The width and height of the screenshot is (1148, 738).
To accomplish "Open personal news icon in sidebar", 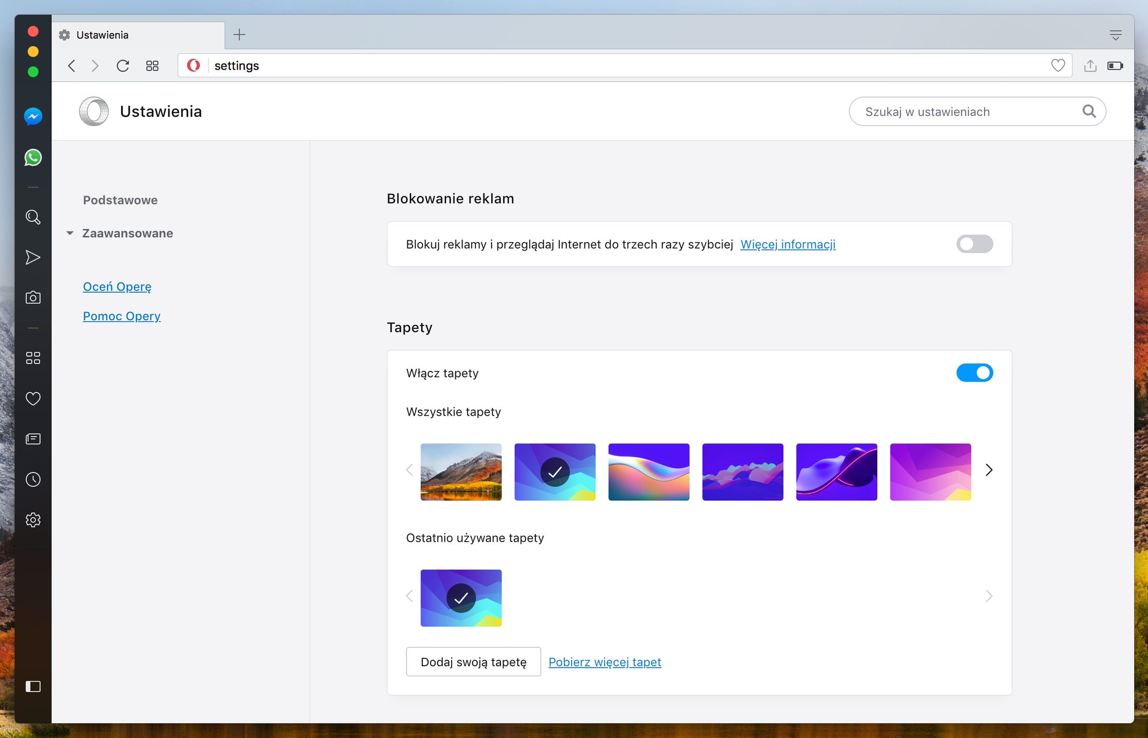I will pyautogui.click(x=33, y=439).
